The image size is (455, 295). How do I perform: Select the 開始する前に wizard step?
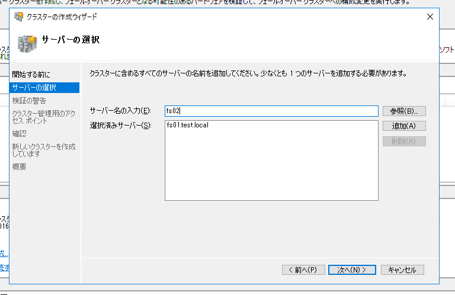pos(31,75)
